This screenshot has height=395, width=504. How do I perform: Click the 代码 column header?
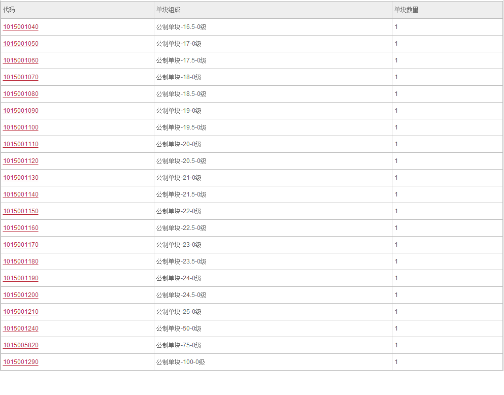coord(9,10)
